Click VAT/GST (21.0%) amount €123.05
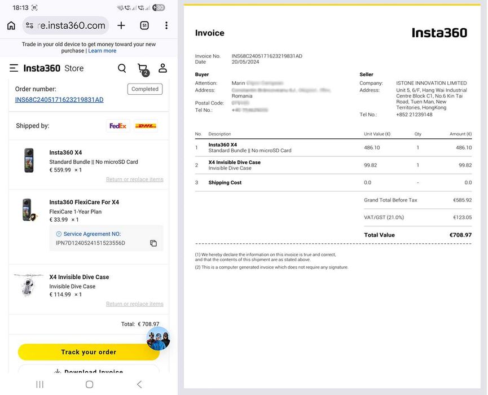Viewport: 488px width, 395px height. [462, 217]
